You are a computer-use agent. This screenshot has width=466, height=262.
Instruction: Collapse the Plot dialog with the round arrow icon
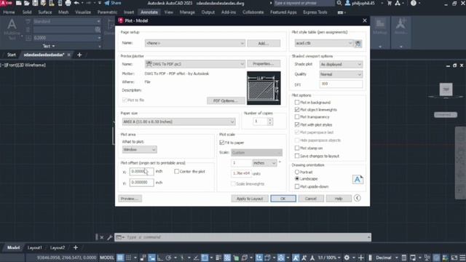pyautogui.click(x=358, y=198)
